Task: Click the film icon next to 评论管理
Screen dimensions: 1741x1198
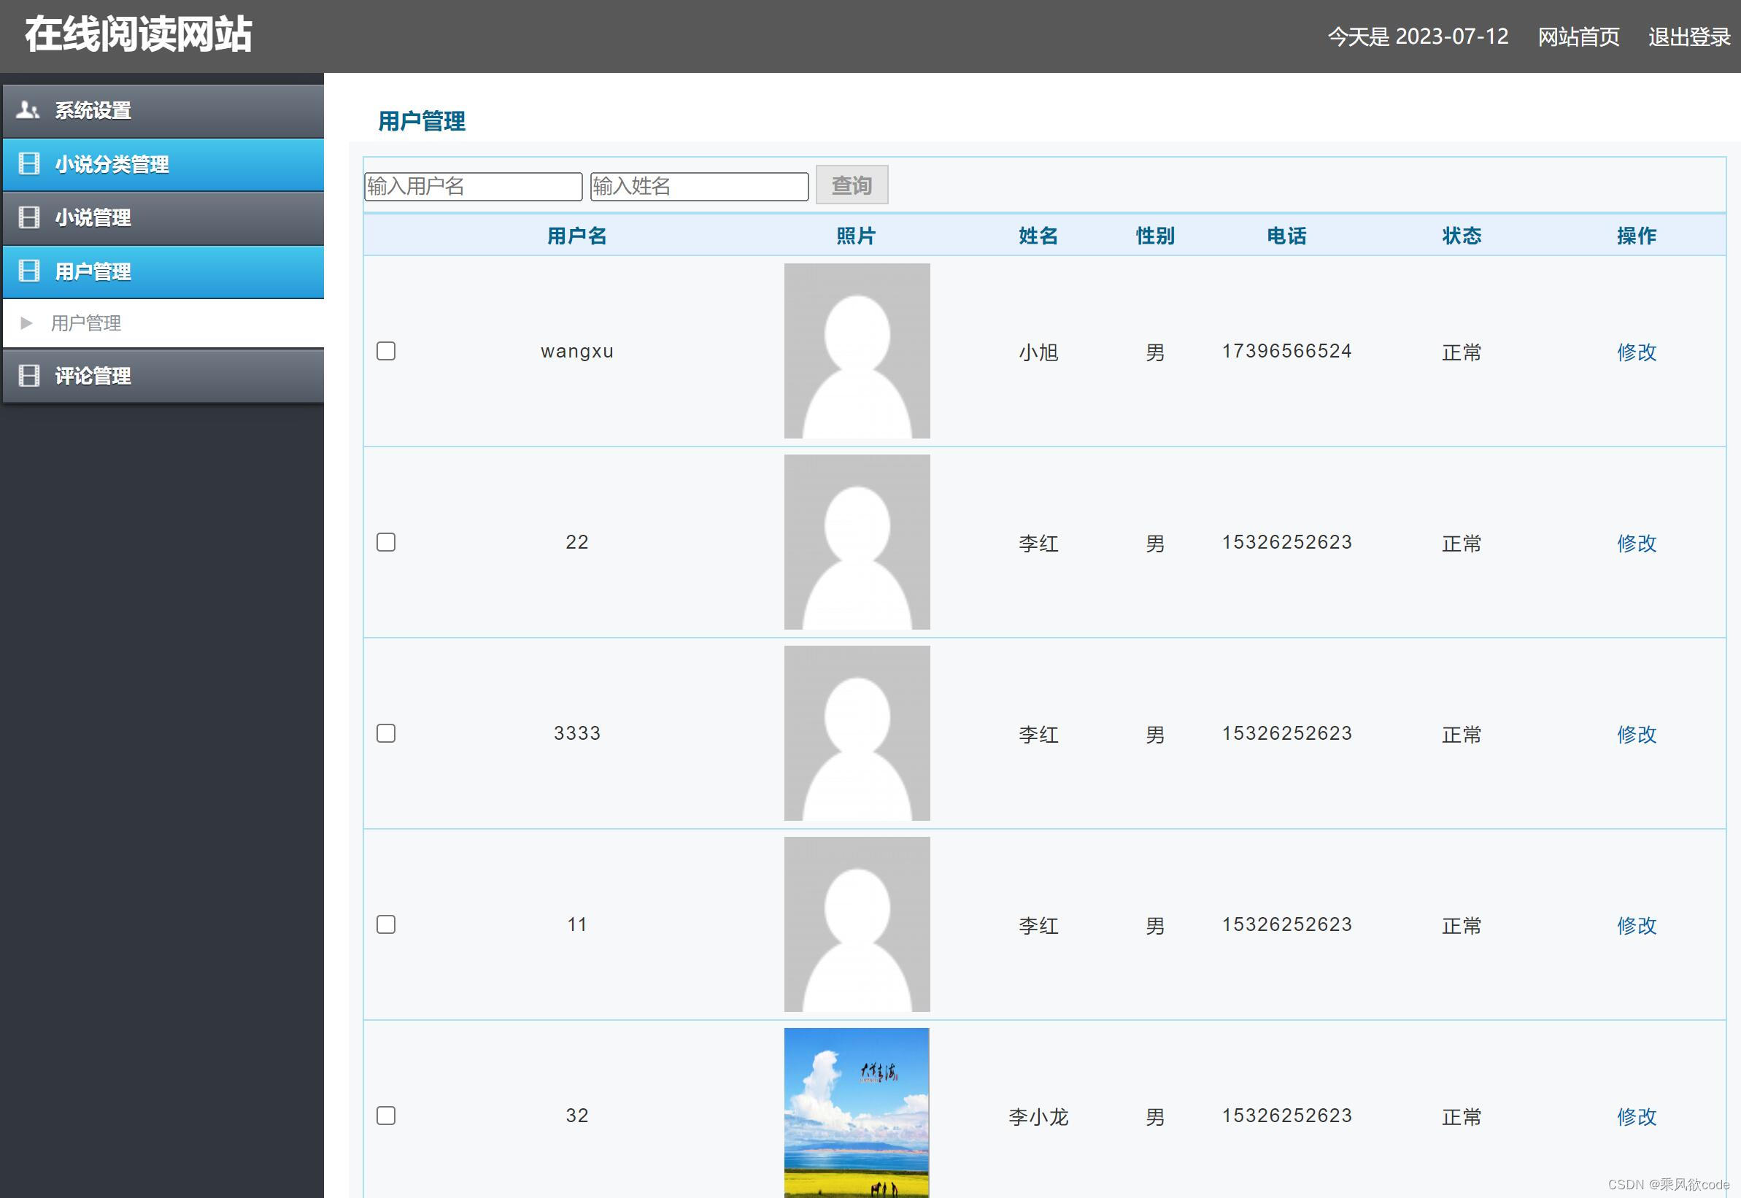Action: tap(28, 375)
